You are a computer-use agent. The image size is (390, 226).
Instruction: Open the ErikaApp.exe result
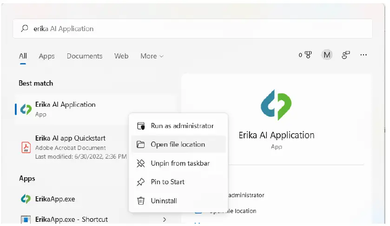click(x=55, y=199)
